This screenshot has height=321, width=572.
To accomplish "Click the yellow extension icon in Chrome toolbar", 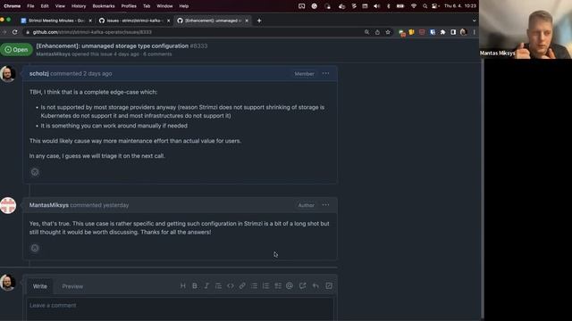I will [411, 32].
